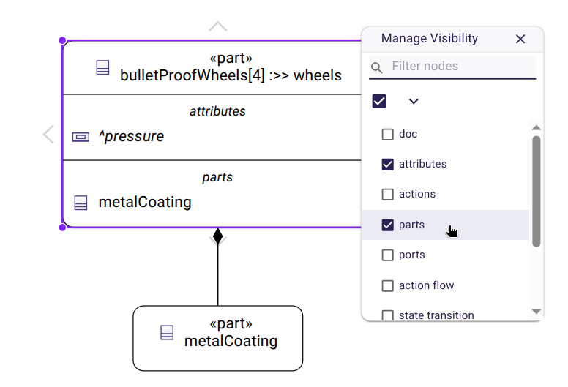568x387 pixels.
Task: Click the upward chevron above the bulletProofWheels node
Action: click(217, 27)
